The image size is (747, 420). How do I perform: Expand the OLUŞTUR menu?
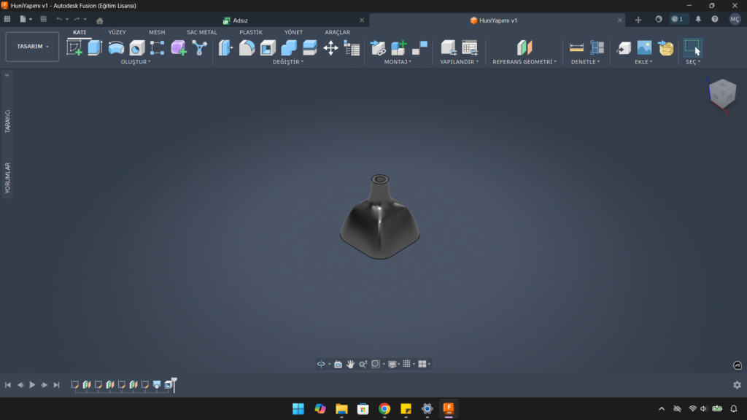[x=136, y=62]
